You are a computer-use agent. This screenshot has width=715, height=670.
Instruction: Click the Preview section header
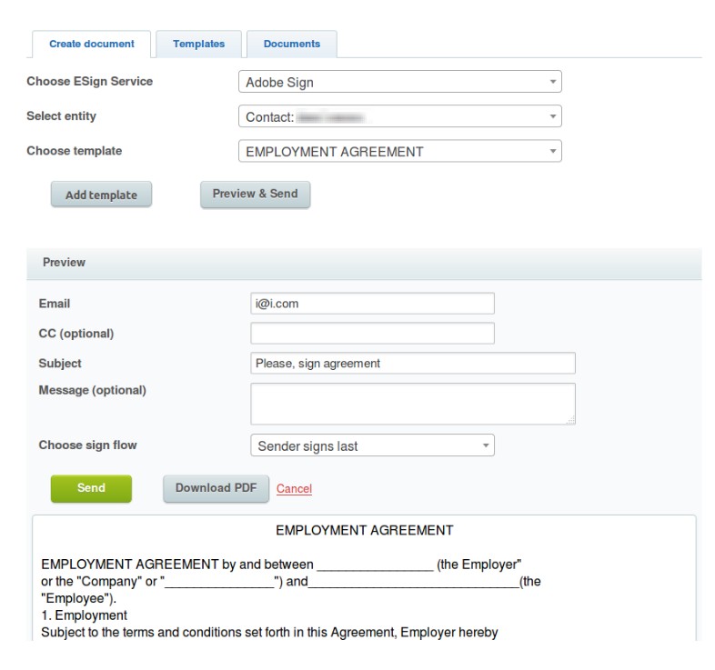(64, 262)
